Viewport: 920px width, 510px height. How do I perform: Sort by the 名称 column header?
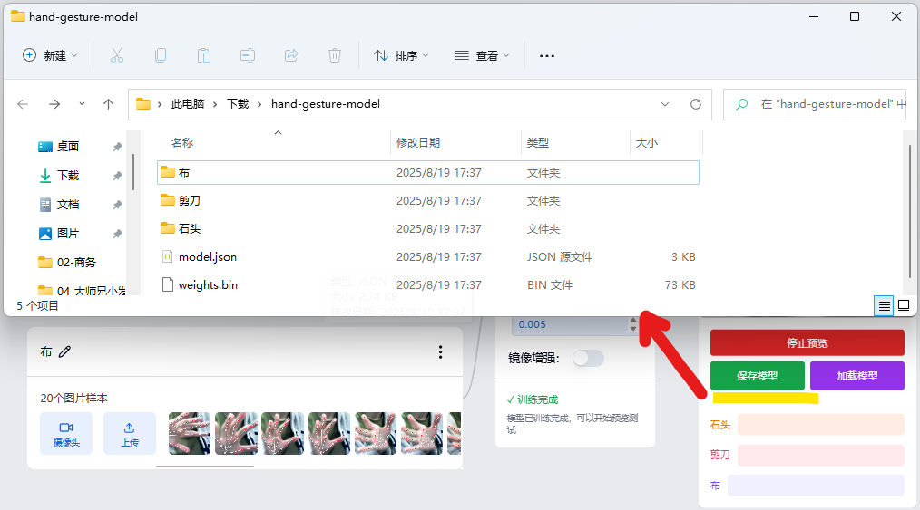[x=182, y=142]
